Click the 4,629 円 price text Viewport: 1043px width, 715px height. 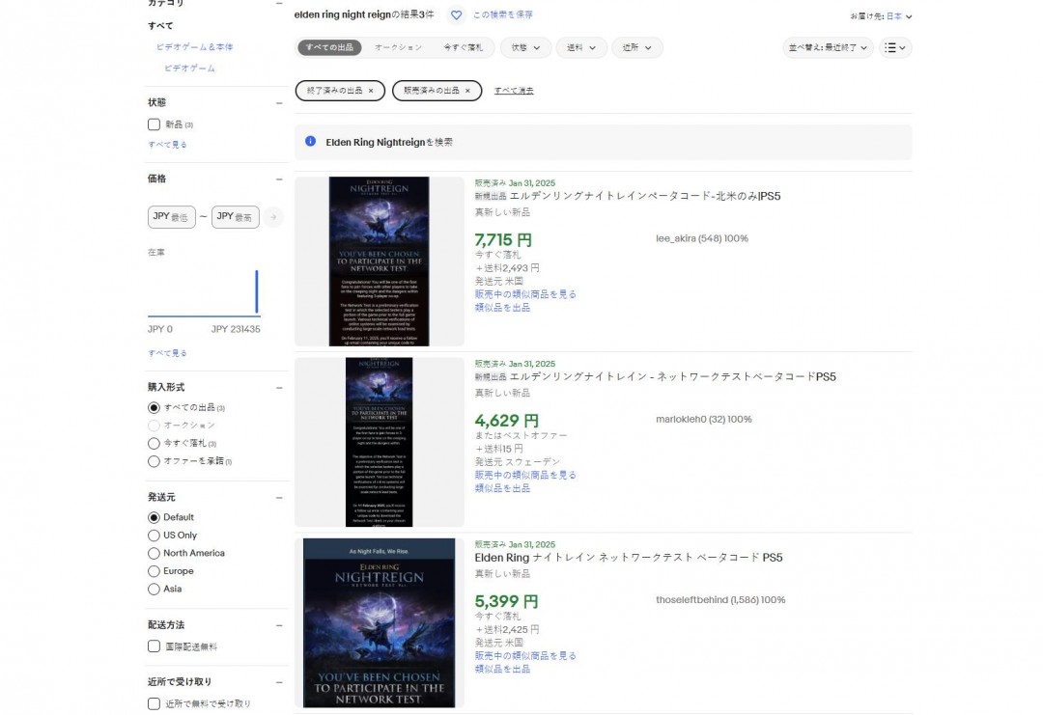click(507, 421)
